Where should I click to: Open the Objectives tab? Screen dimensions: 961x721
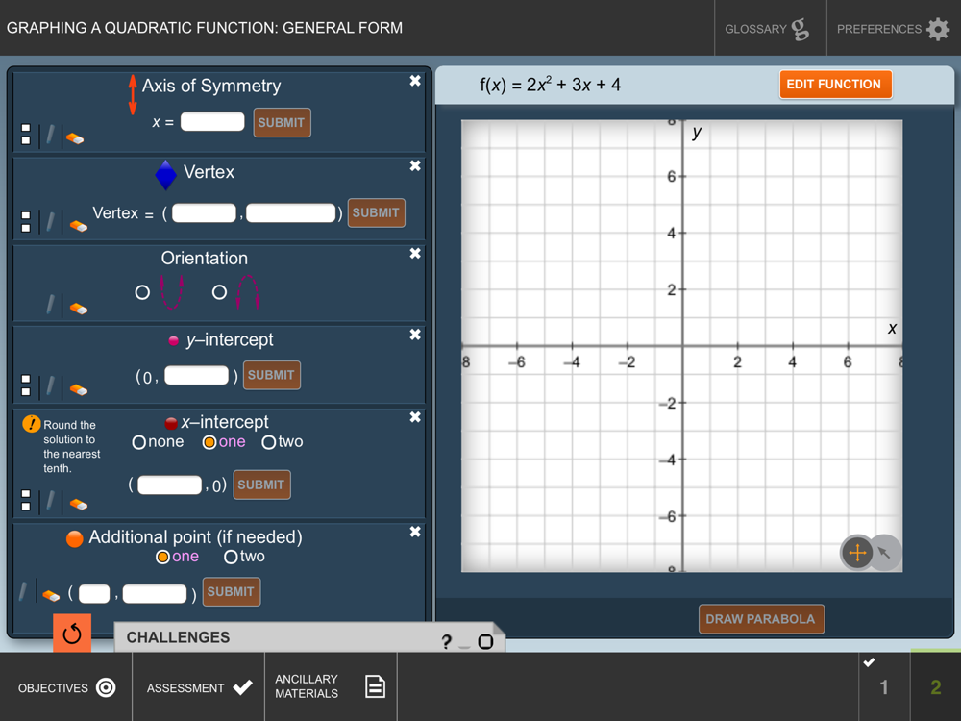pos(65,687)
